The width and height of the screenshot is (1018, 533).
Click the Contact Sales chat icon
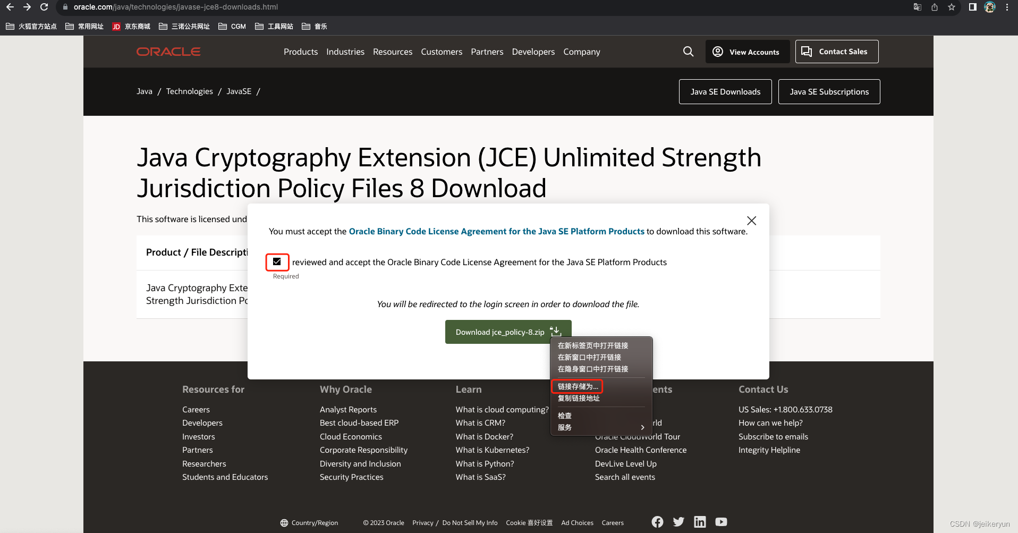[x=806, y=51]
